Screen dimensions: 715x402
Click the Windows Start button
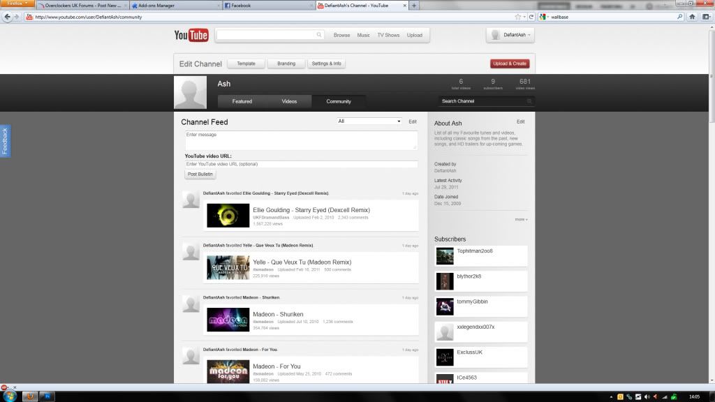(x=7, y=396)
